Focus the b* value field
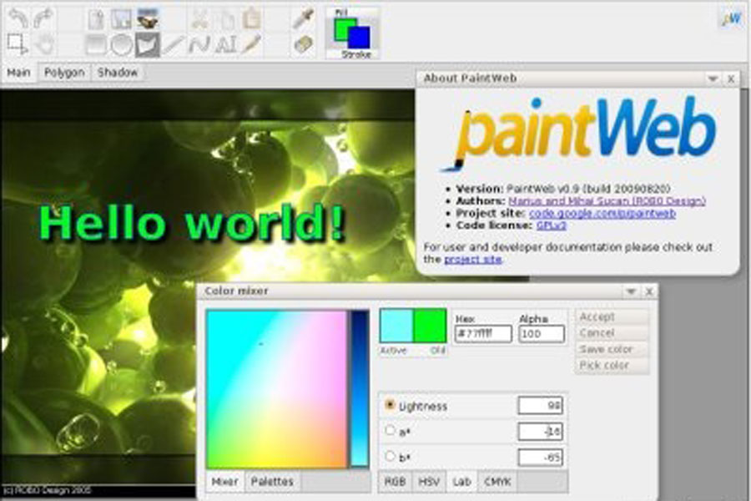The width and height of the screenshot is (751, 501). 540,458
